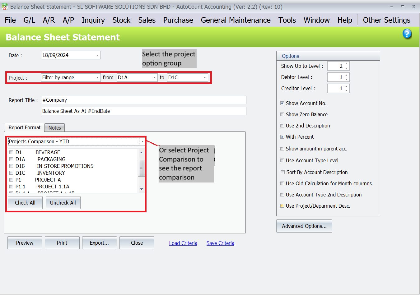Expand the Project filter type dropdown

pos(97,78)
